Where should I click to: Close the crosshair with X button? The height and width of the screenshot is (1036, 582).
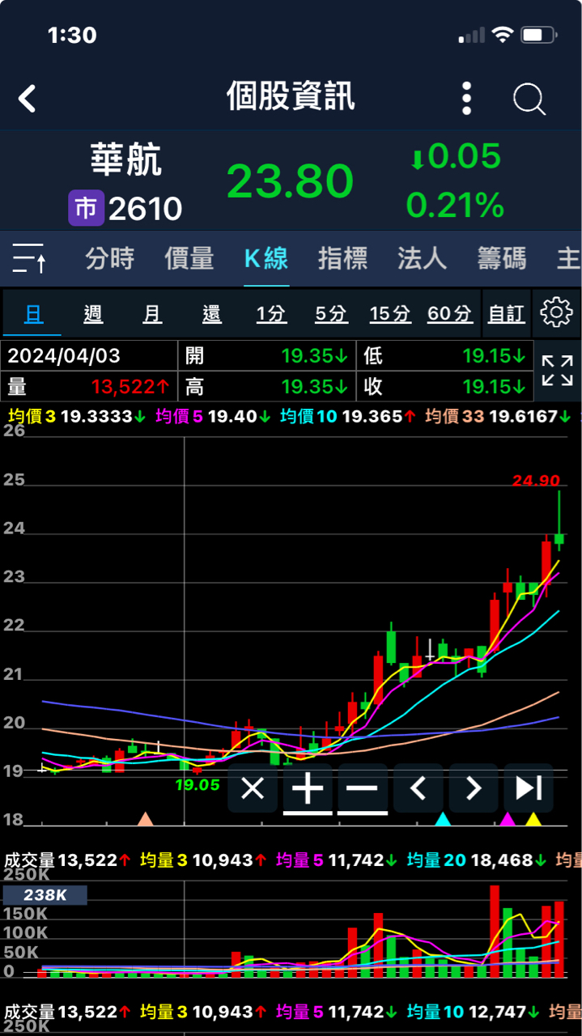[253, 788]
